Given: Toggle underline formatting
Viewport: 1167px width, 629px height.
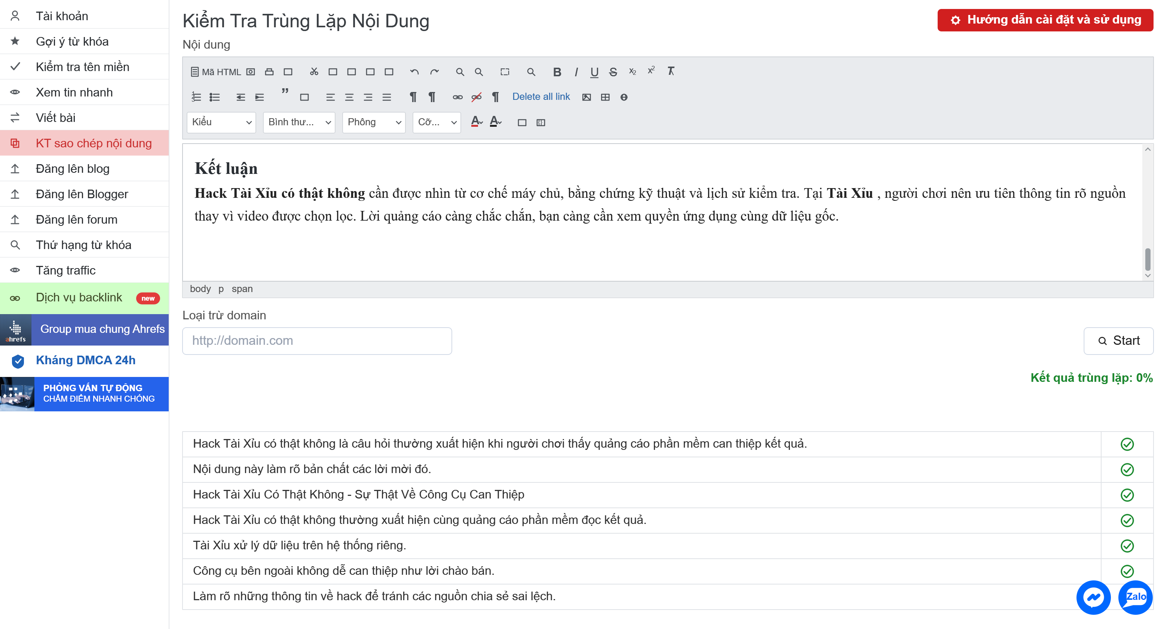Looking at the screenshot, I should click(x=594, y=72).
